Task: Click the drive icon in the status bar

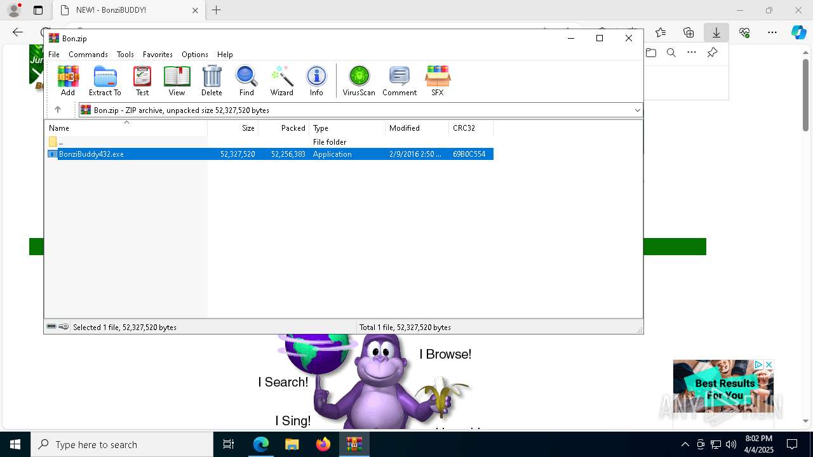Action: 51,327
